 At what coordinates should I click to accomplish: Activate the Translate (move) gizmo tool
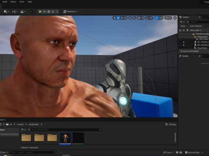pyautogui.click(x=118, y=18)
